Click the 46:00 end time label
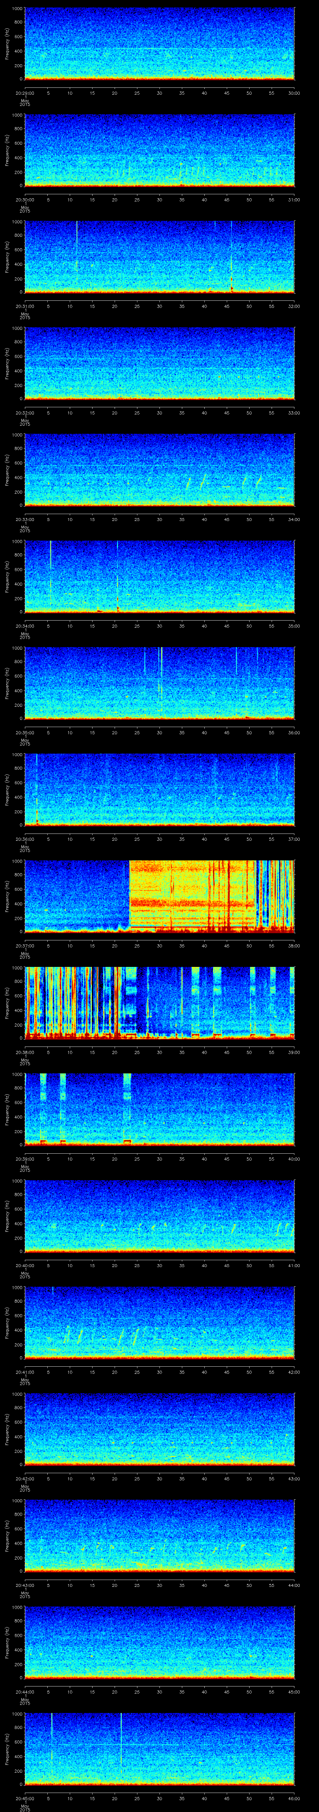This screenshot has width=319, height=1812. click(x=294, y=1798)
